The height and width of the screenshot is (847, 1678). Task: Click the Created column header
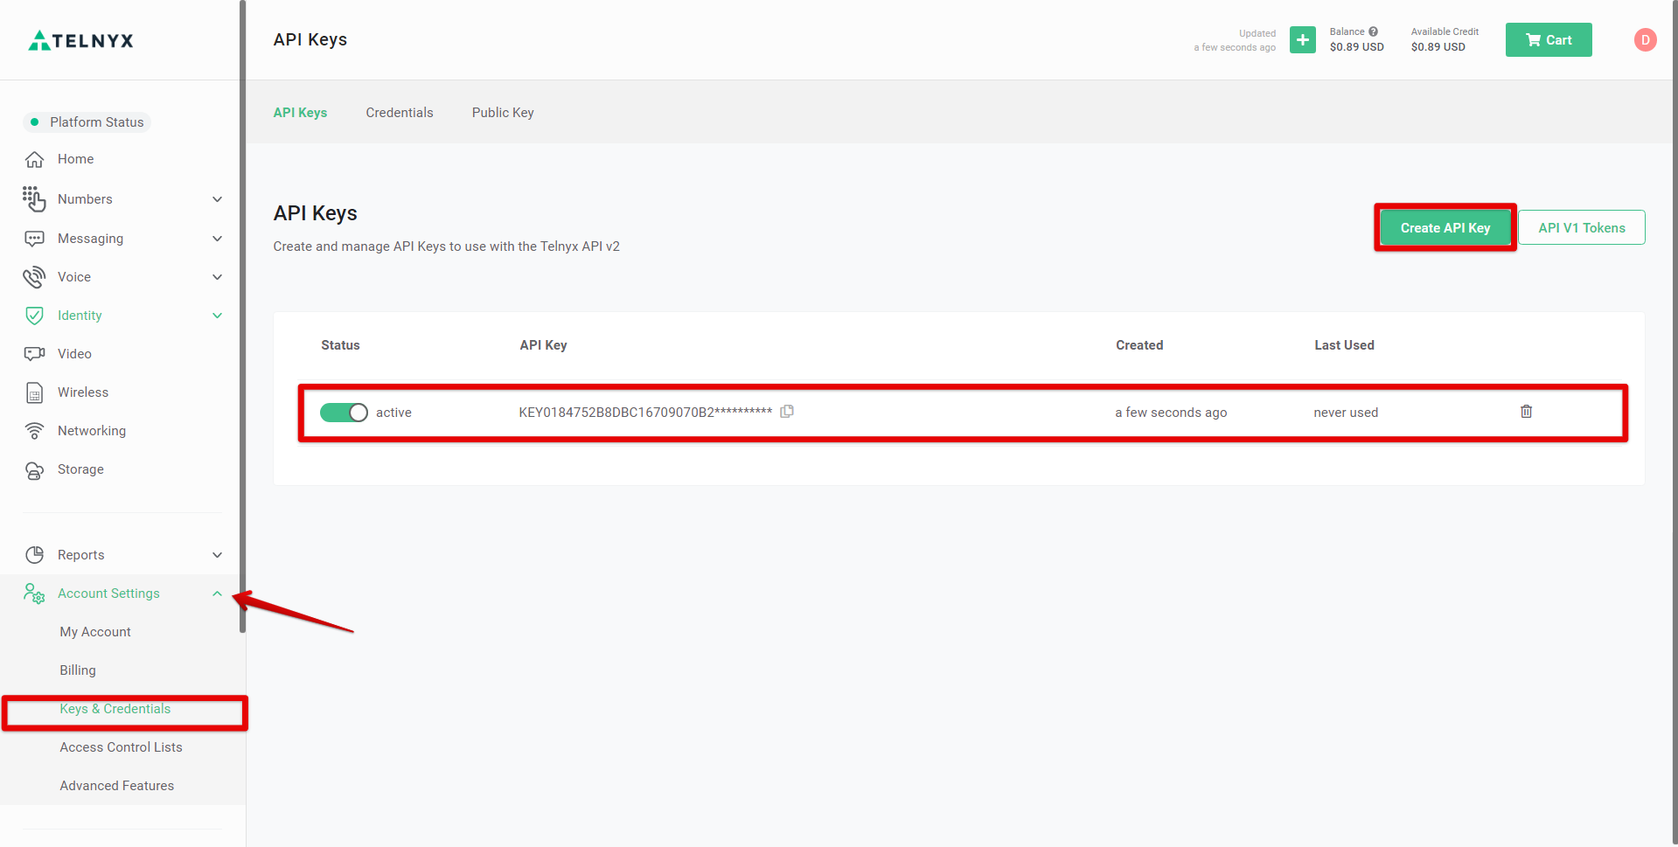(1139, 345)
